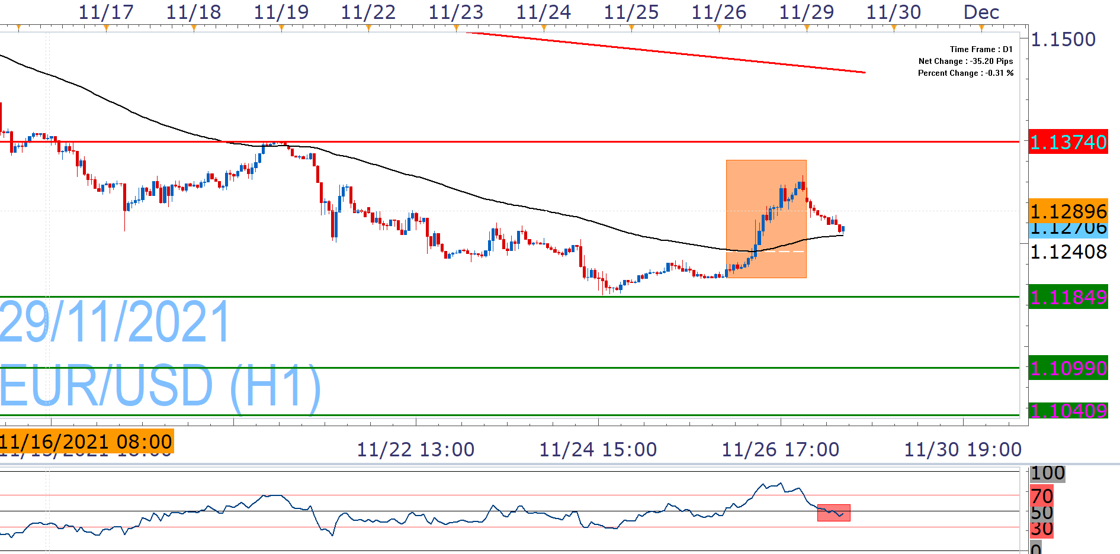Screen dimensions: 1120x554
Task: Click the orange 11/16/2021 08:00 time label
Action: [86, 441]
